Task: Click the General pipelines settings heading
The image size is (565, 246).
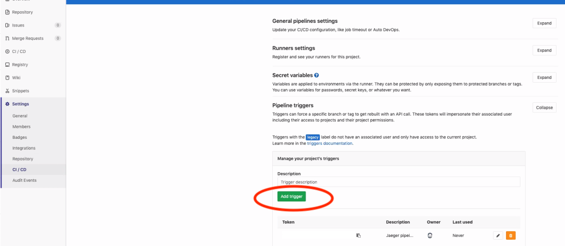Action: coord(305,21)
